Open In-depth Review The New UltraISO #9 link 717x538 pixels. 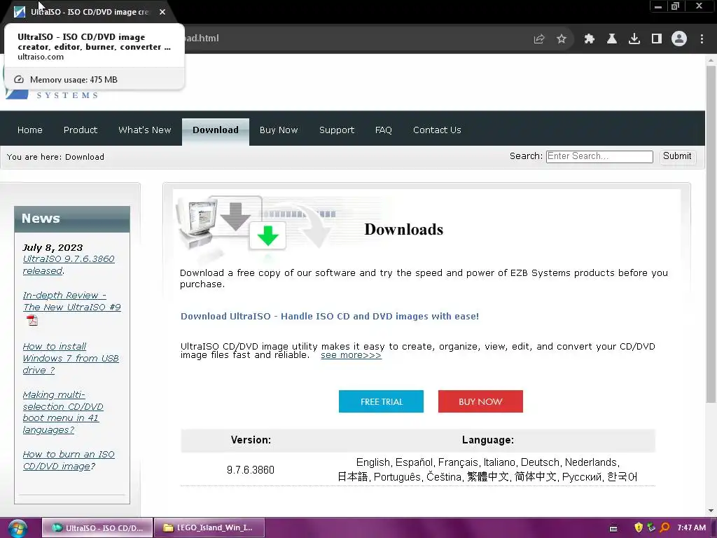click(x=72, y=301)
